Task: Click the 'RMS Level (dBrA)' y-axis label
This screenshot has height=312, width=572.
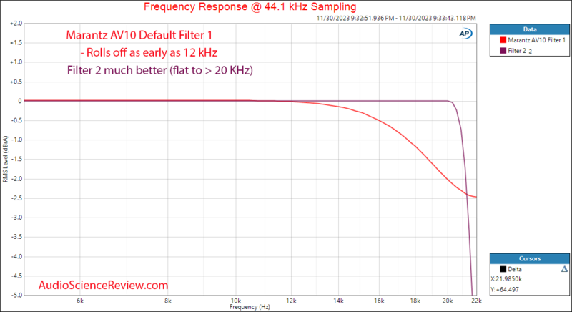Action: click(5, 159)
